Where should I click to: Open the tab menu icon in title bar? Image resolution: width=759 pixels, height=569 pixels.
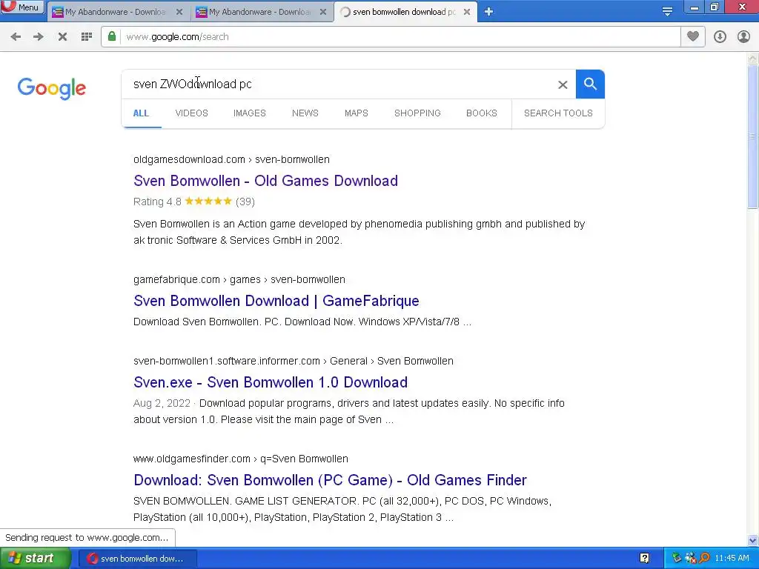click(x=667, y=12)
